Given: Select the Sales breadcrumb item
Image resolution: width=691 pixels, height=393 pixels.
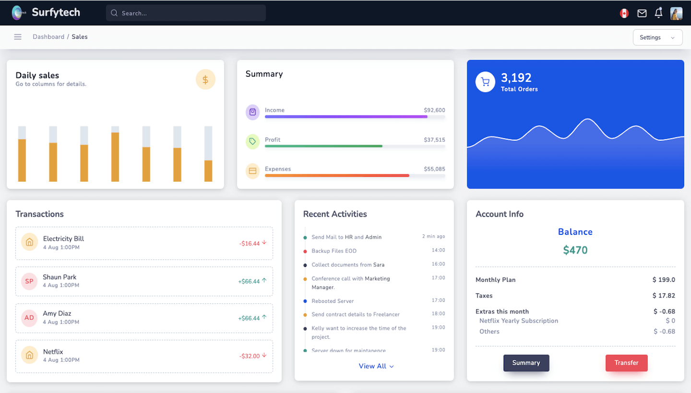Looking at the screenshot, I should 80,36.
